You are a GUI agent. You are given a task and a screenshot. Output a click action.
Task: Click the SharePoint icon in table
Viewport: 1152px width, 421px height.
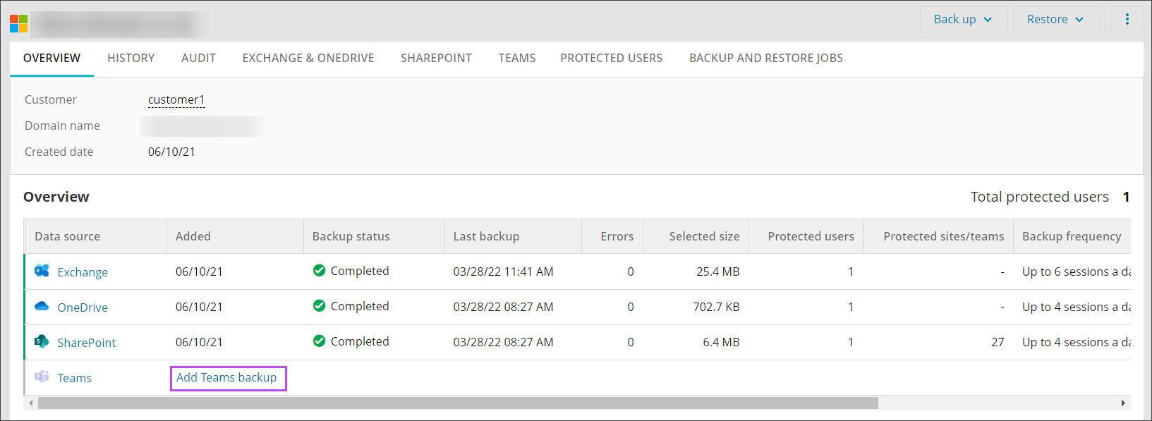(x=42, y=341)
